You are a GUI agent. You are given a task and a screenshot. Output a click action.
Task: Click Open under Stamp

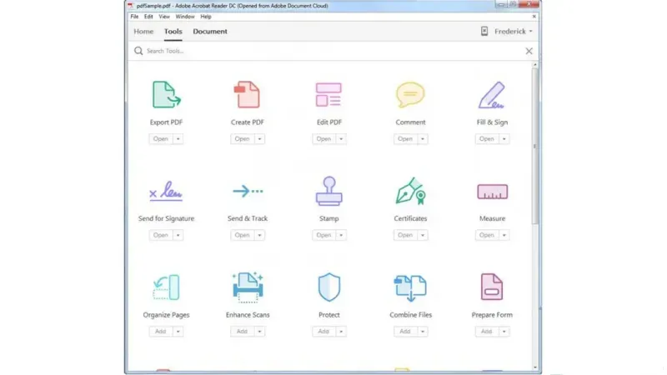coord(323,235)
